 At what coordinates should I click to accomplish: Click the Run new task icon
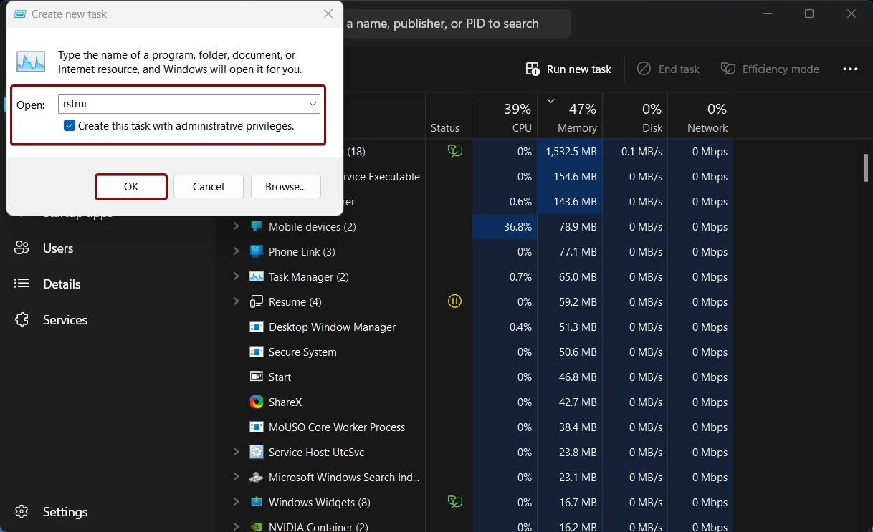pyautogui.click(x=533, y=69)
